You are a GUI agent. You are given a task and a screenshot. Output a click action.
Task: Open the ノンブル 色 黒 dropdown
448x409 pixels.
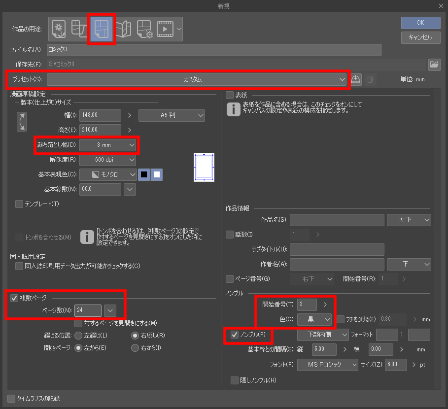coord(314,319)
